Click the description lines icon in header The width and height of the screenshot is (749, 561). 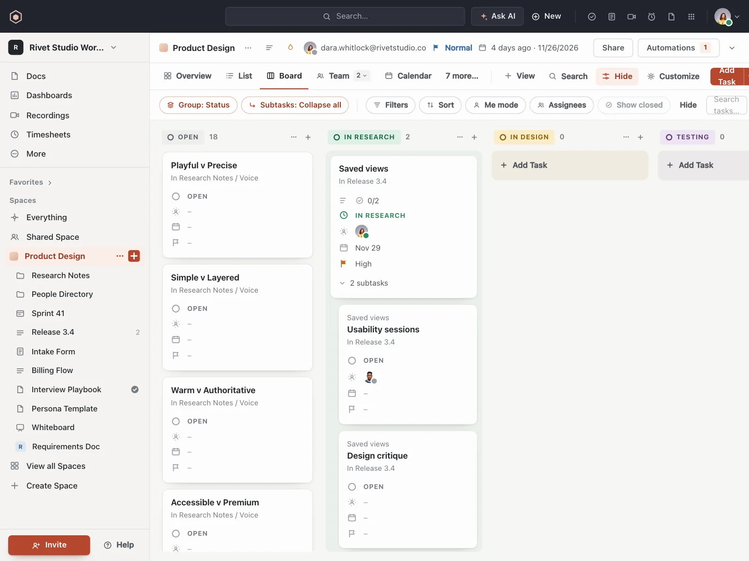pos(269,48)
